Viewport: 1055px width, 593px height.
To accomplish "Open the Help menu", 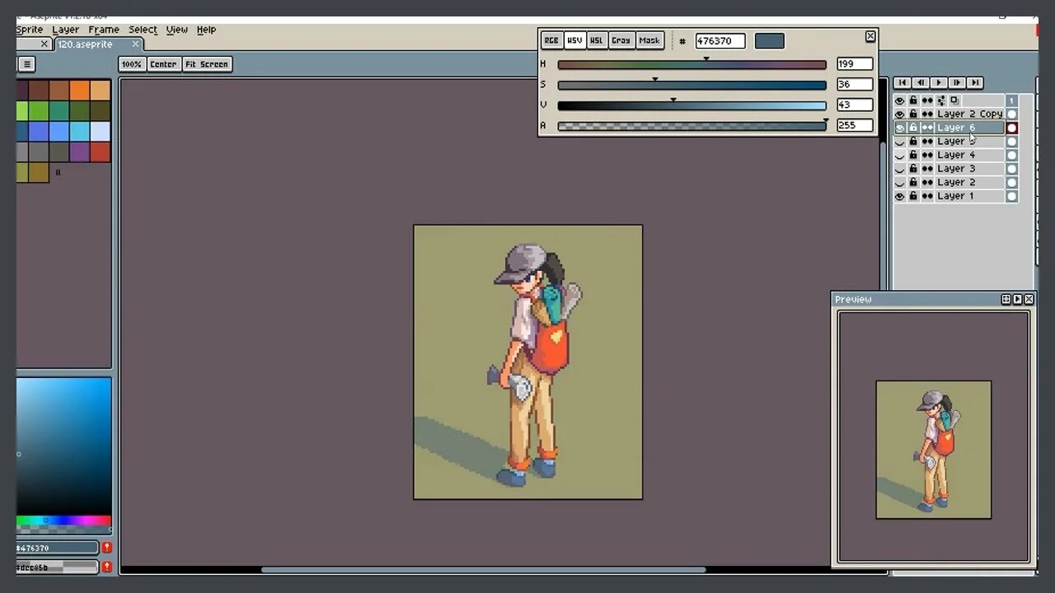I will tap(206, 30).
